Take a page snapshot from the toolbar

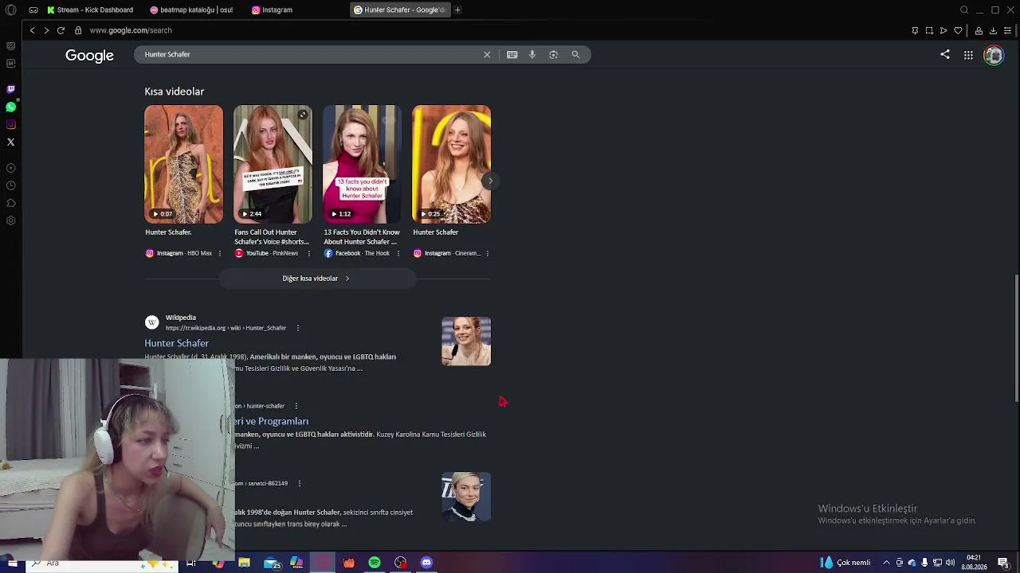tap(929, 30)
